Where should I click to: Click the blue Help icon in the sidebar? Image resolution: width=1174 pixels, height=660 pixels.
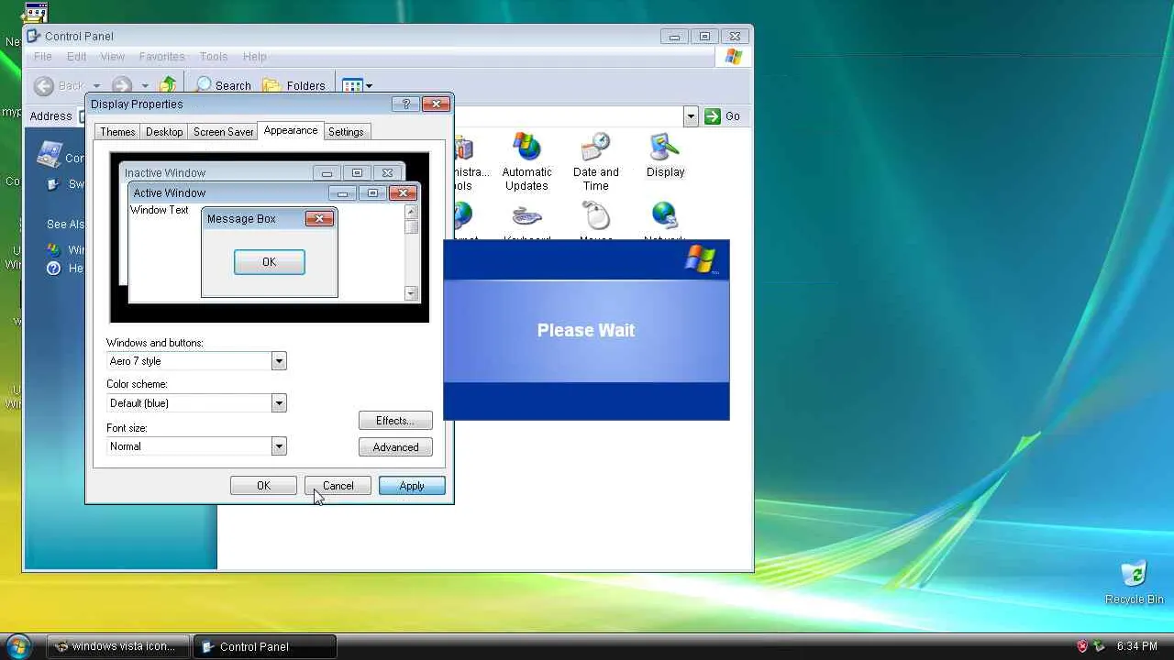coord(53,268)
